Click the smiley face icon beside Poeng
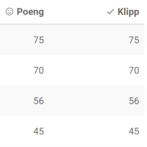147x147 pixels. 9,11
